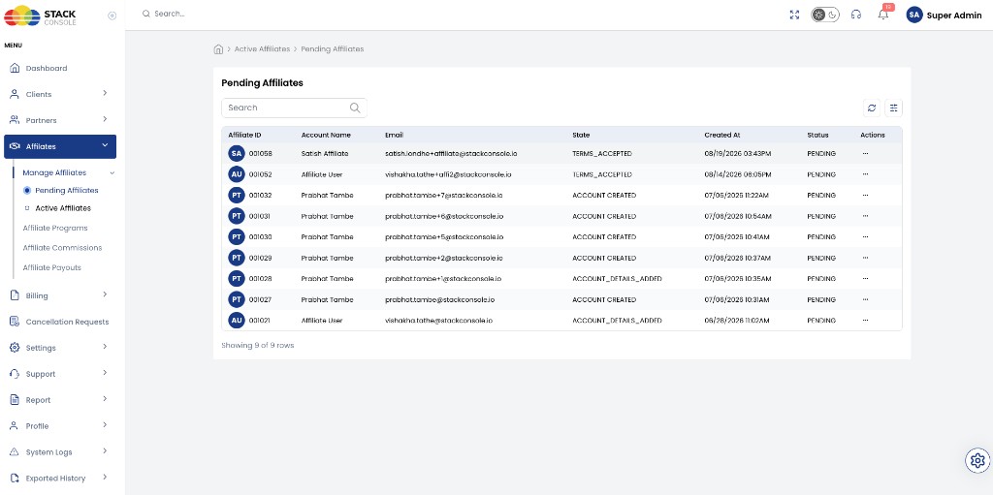
Task: Expand the System Logs chevron
Action: [105, 450]
